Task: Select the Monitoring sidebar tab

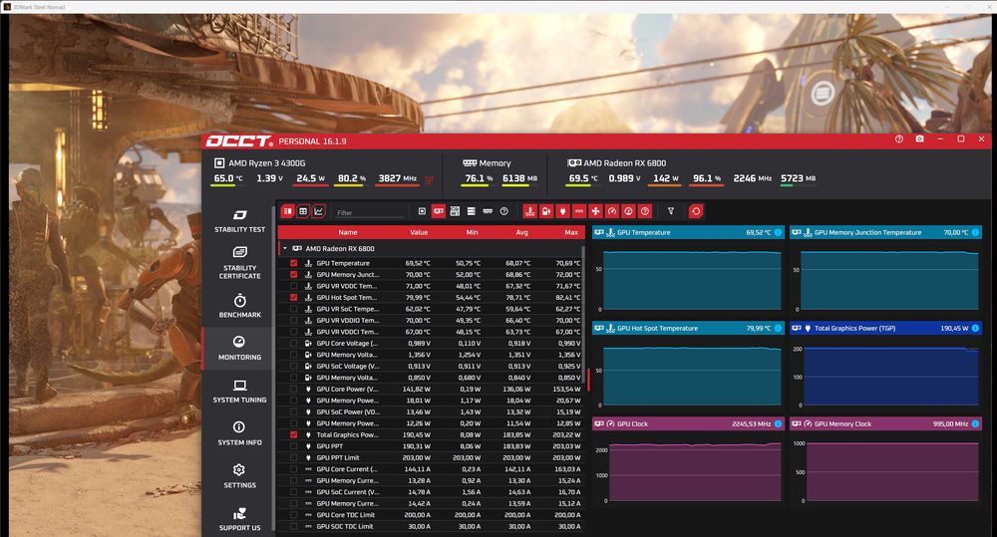Action: pyautogui.click(x=239, y=349)
